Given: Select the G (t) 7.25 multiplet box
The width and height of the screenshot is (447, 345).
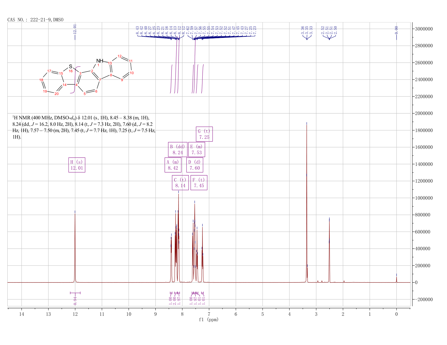Looking at the screenshot, I should (204, 134).
